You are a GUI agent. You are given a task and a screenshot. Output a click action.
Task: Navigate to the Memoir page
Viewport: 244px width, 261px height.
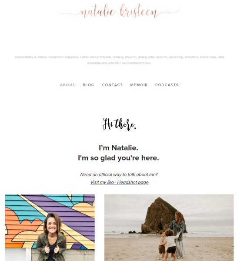click(x=139, y=85)
